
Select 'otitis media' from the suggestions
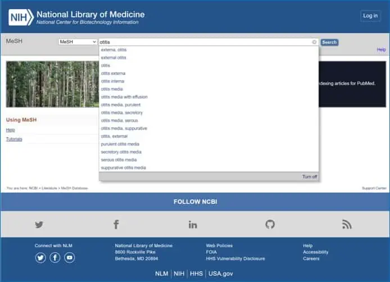click(112, 89)
